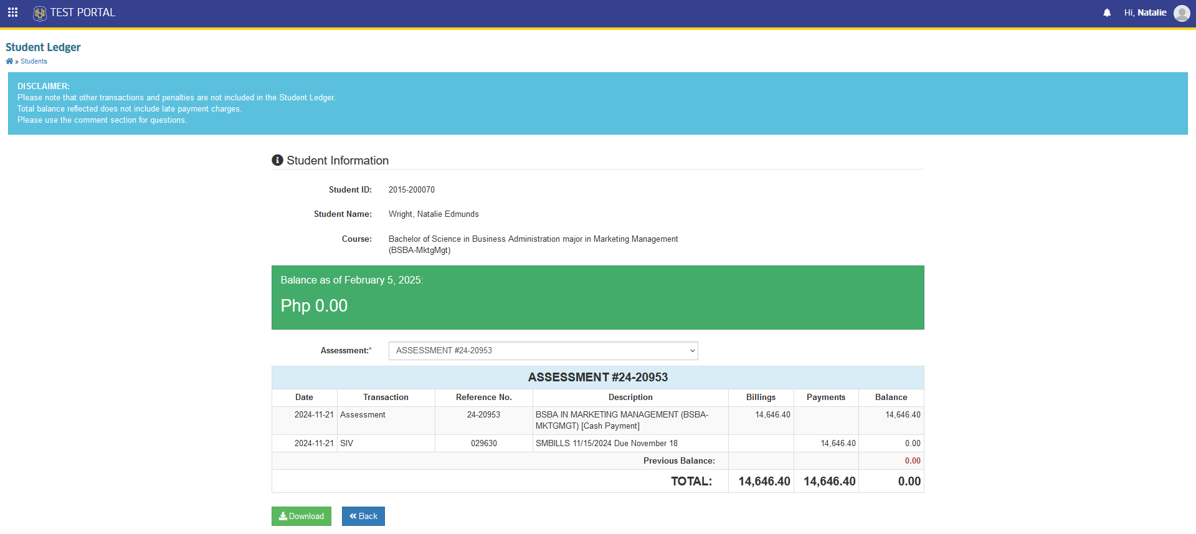Click the double-chevron Back icon
1196x534 pixels.
(x=353, y=516)
